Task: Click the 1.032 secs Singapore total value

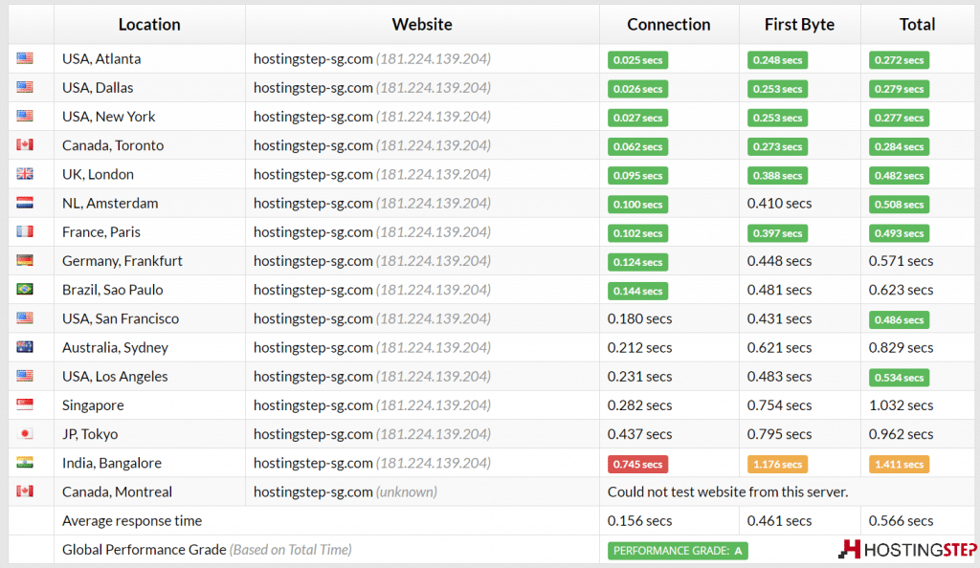Action: click(901, 405)
